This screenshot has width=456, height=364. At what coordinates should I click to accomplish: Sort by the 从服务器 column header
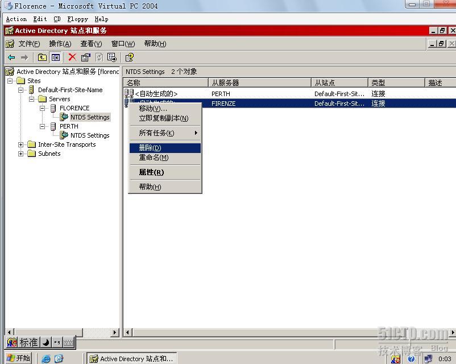[260, 83]
